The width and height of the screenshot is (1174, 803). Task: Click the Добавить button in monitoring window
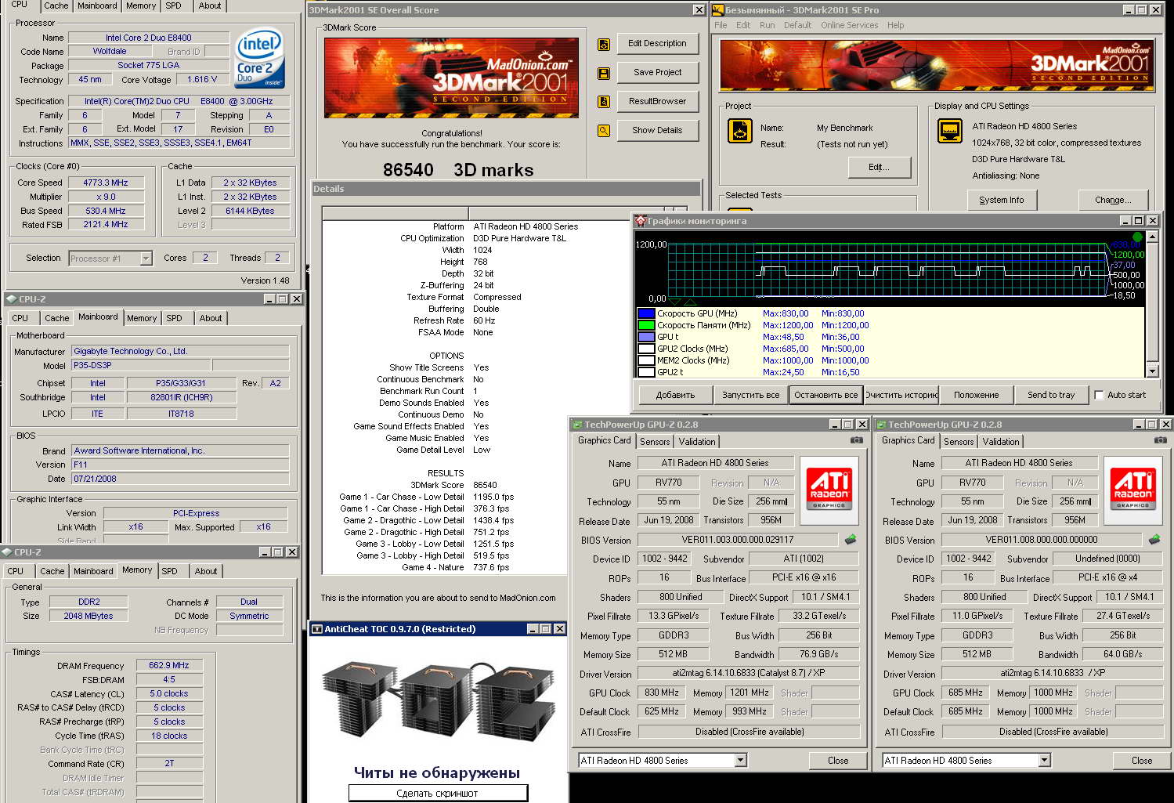675,395
